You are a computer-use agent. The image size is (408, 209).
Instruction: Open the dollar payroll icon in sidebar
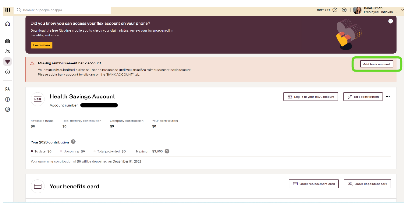point(8,72)
